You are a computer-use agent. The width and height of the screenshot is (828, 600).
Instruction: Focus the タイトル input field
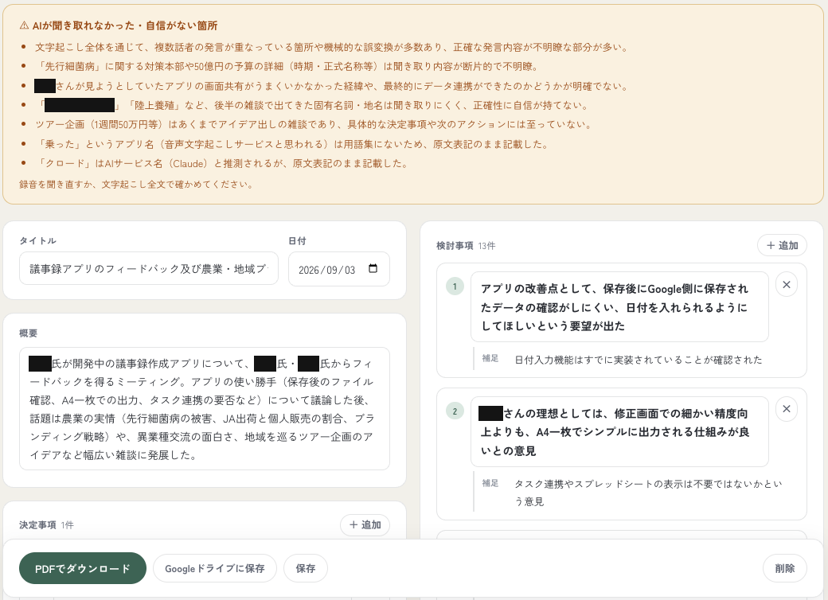point(149,269)
